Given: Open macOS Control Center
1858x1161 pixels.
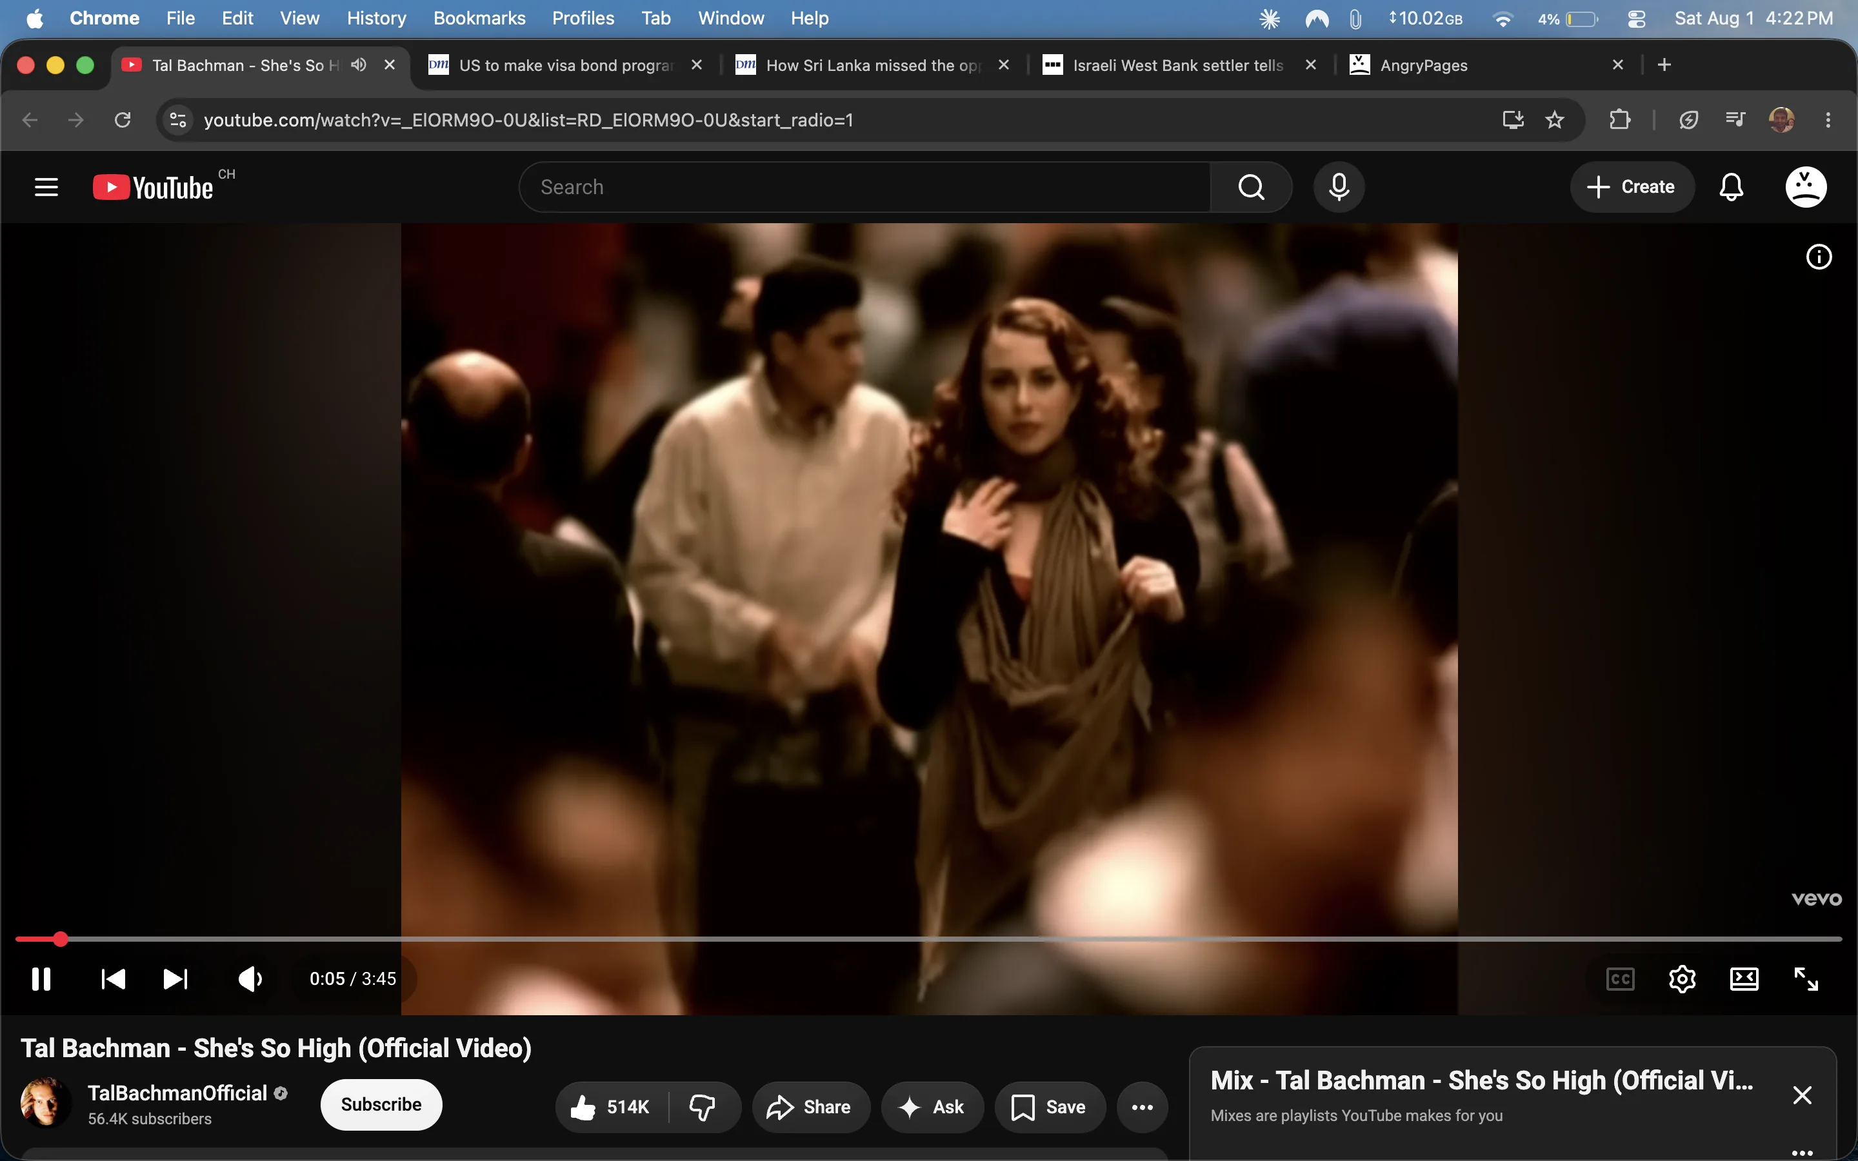Looking at the screenshot, I should coord(1636,19).
